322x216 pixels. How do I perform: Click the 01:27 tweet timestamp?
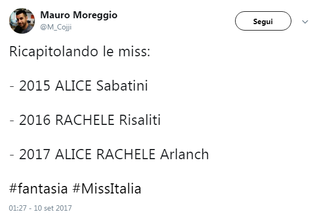click(40, 207)
